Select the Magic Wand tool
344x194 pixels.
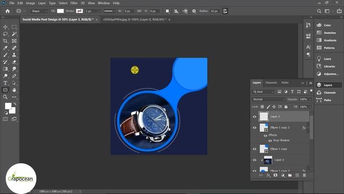[x=14, y=34]
